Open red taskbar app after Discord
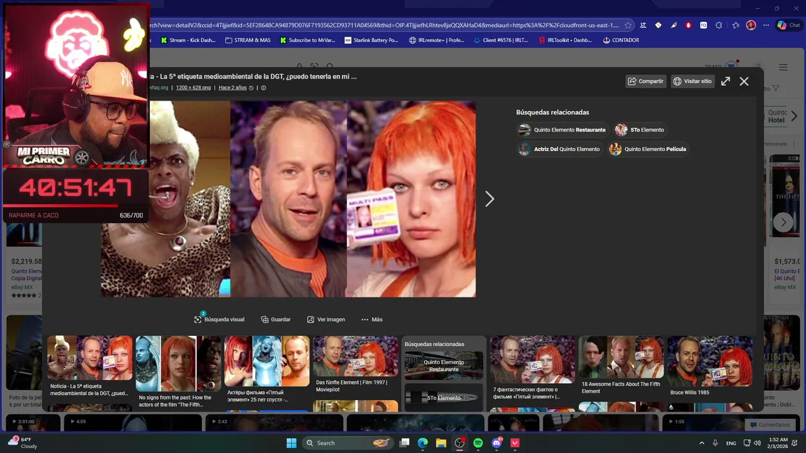The width and height of the screenshot is (806, 453). pos(515,443)
